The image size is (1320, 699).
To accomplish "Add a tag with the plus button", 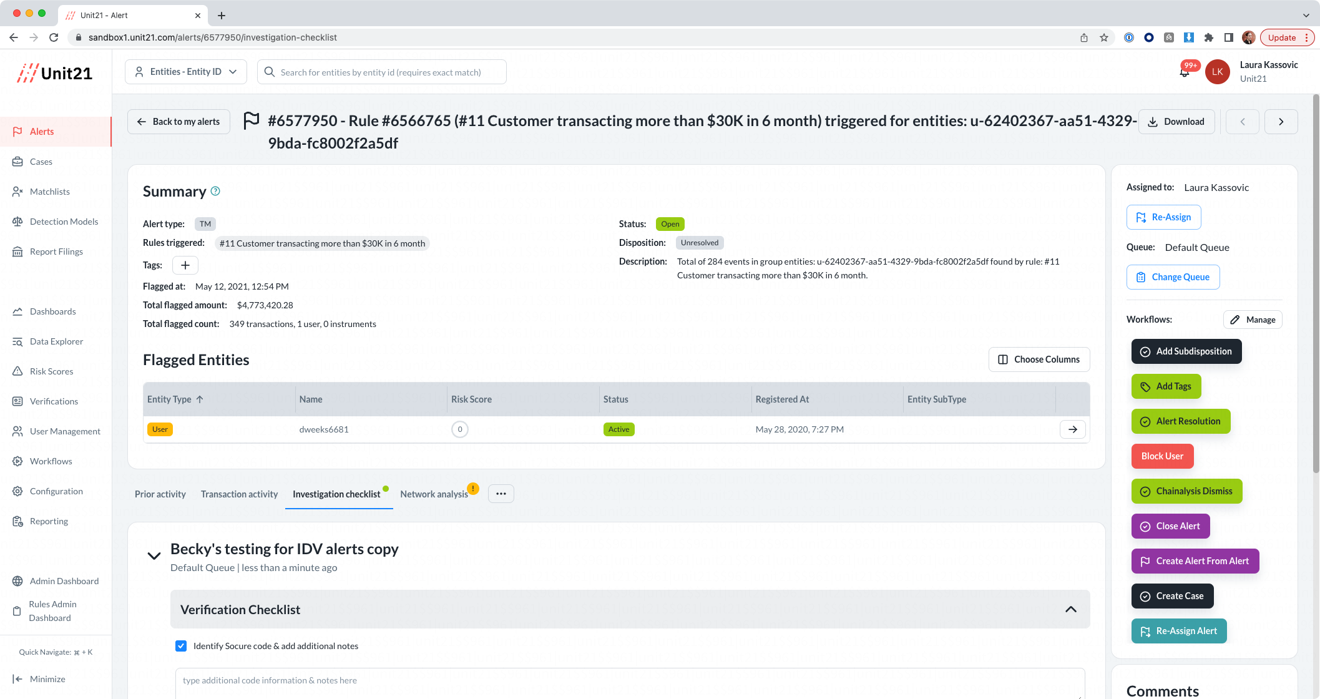I will tap(185, 265).
